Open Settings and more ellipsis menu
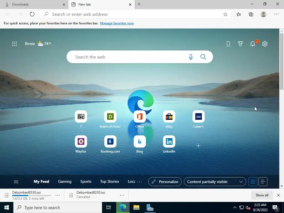Viewport: 284px width, 213px height. click(x=276, y=14)
